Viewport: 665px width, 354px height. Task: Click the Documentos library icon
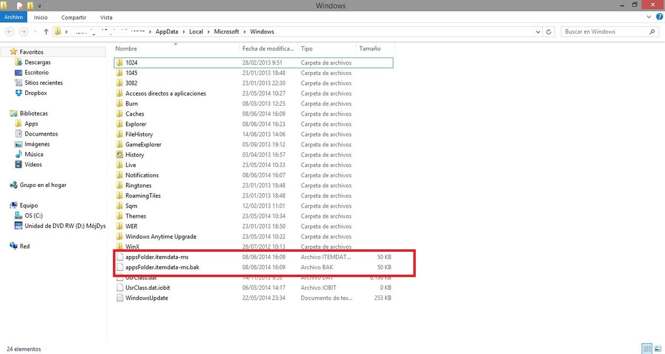(18, 134)
